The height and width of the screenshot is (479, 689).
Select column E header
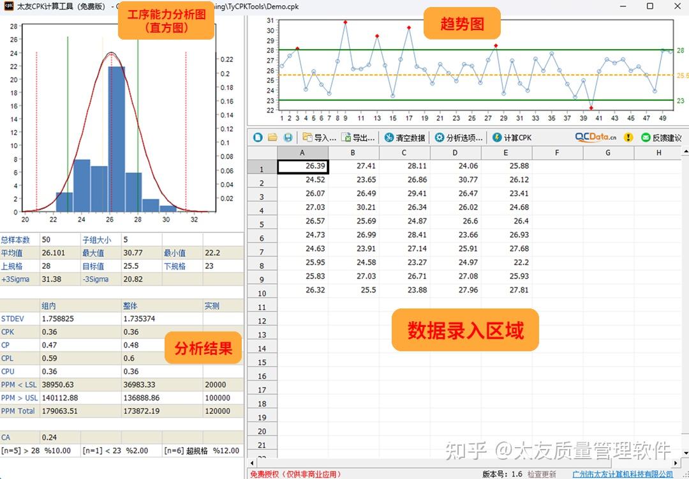click(x=506, y=153)
